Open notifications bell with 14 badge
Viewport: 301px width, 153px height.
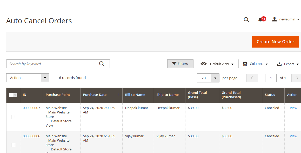[x=262, y=19]
